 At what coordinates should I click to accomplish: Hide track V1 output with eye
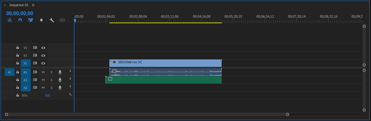(43, 63)
